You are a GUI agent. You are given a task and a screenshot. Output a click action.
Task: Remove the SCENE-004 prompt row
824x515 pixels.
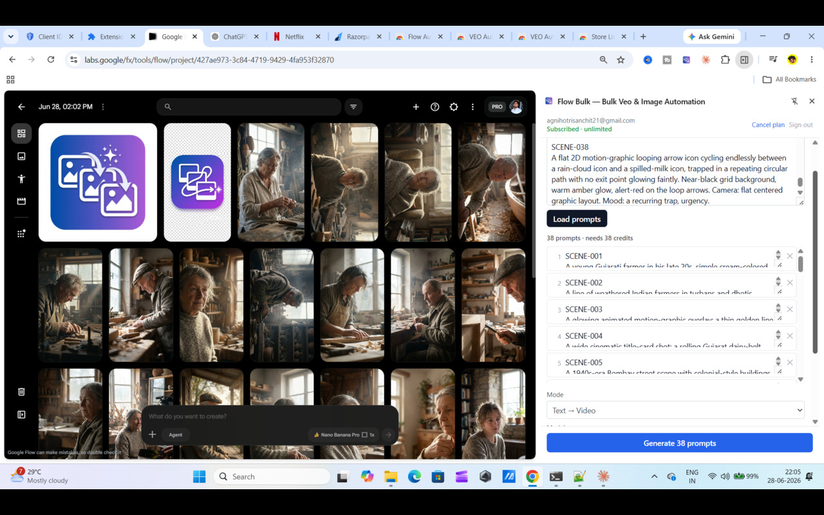coord(790,336)
